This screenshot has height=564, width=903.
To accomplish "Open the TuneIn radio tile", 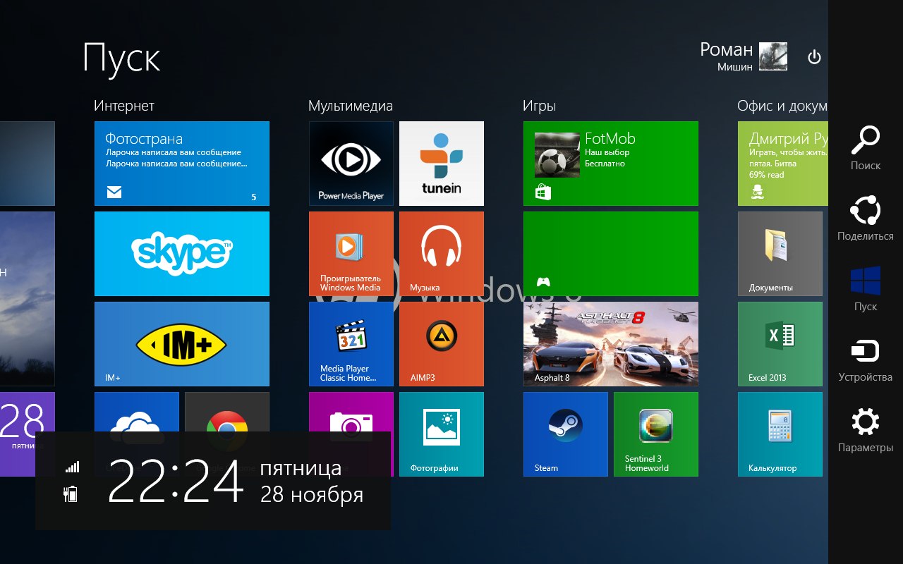I will pyautogui.click(x=441, y=164).
